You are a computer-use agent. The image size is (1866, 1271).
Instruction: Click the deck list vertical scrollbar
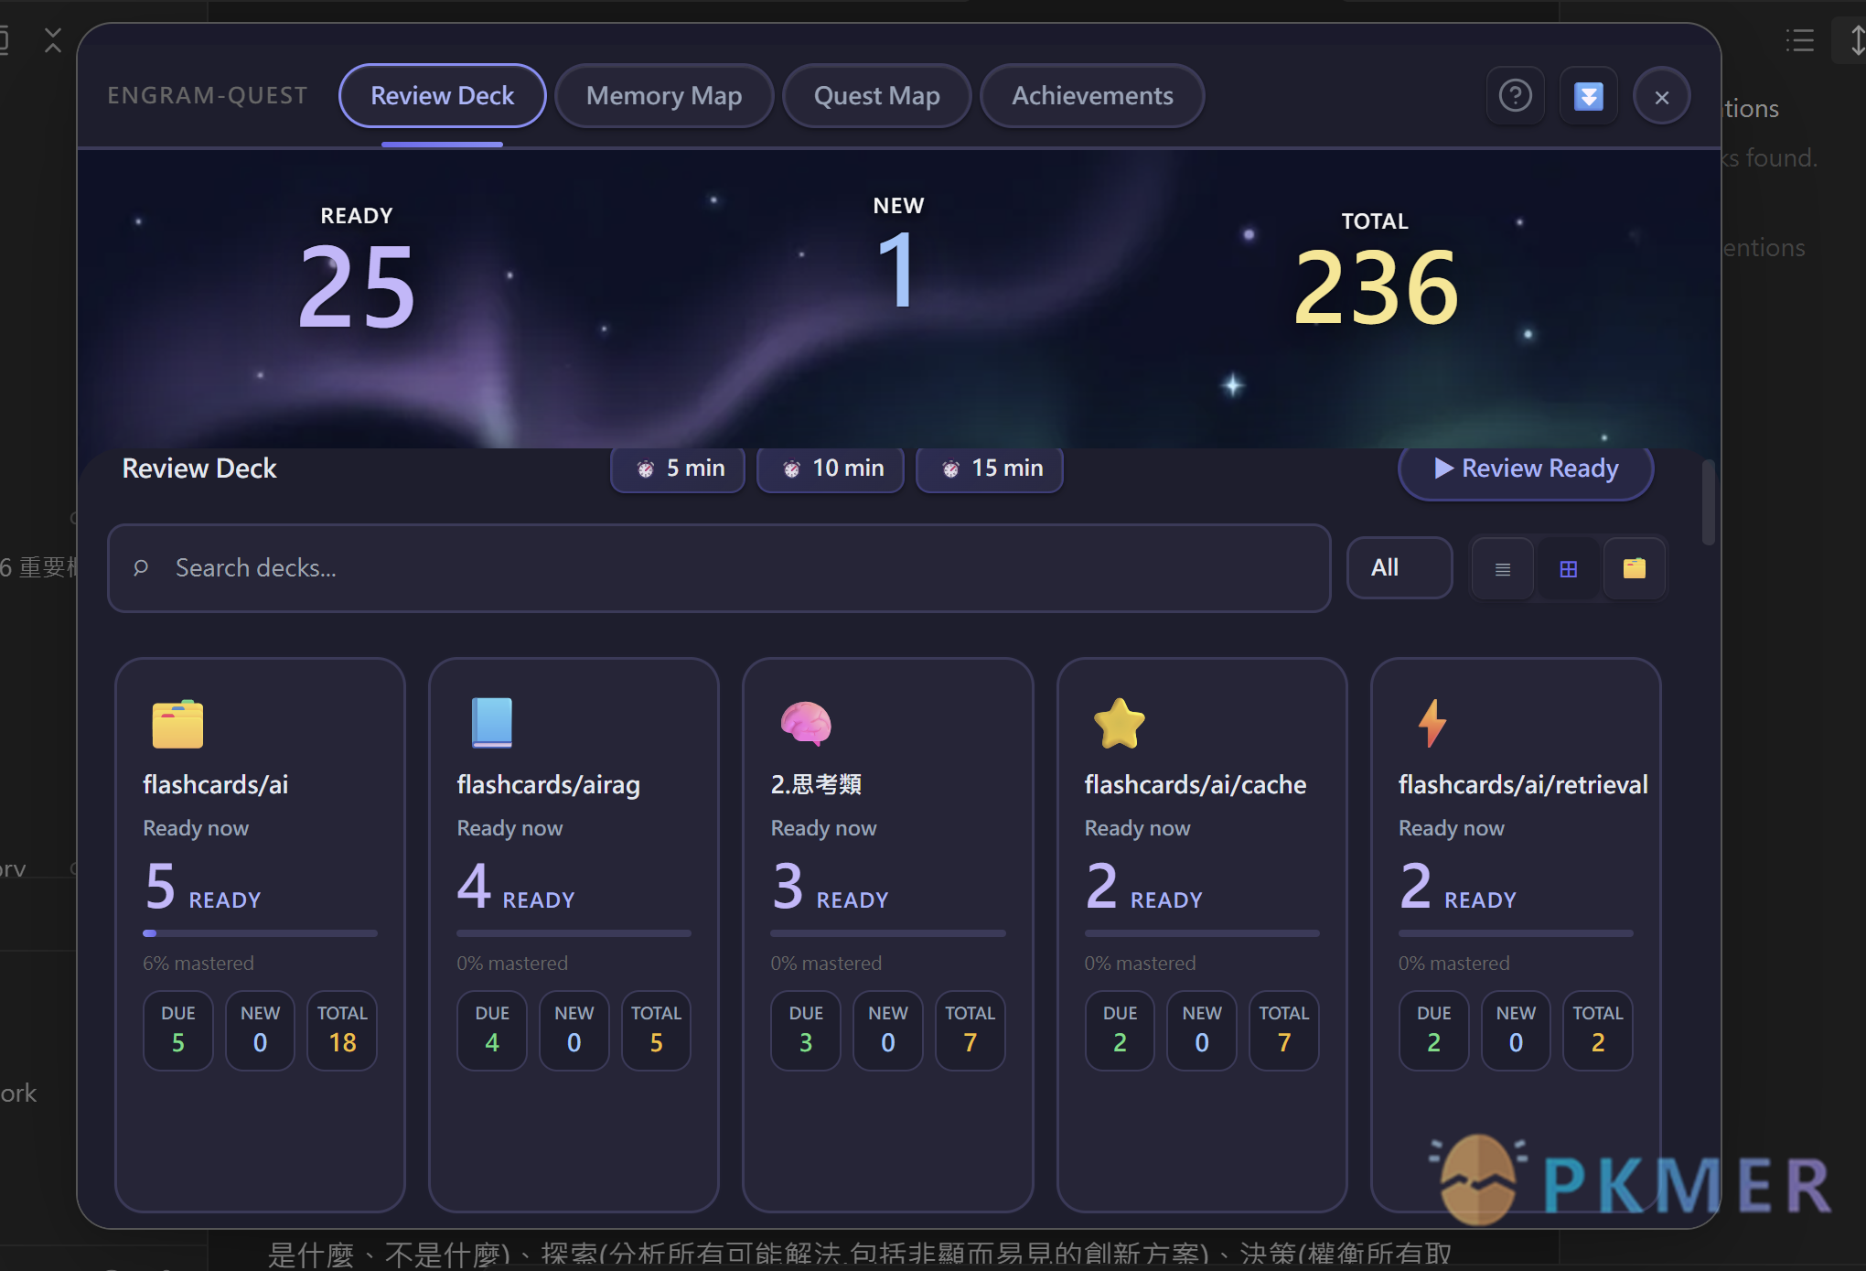(1708, 503)
